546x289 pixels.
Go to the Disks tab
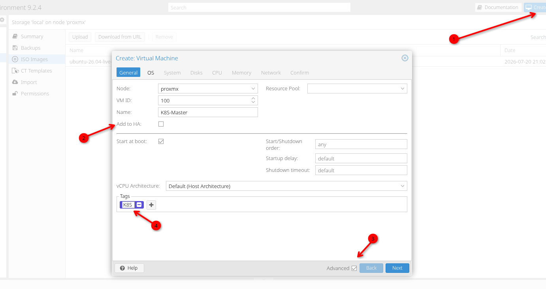[196, 73]
